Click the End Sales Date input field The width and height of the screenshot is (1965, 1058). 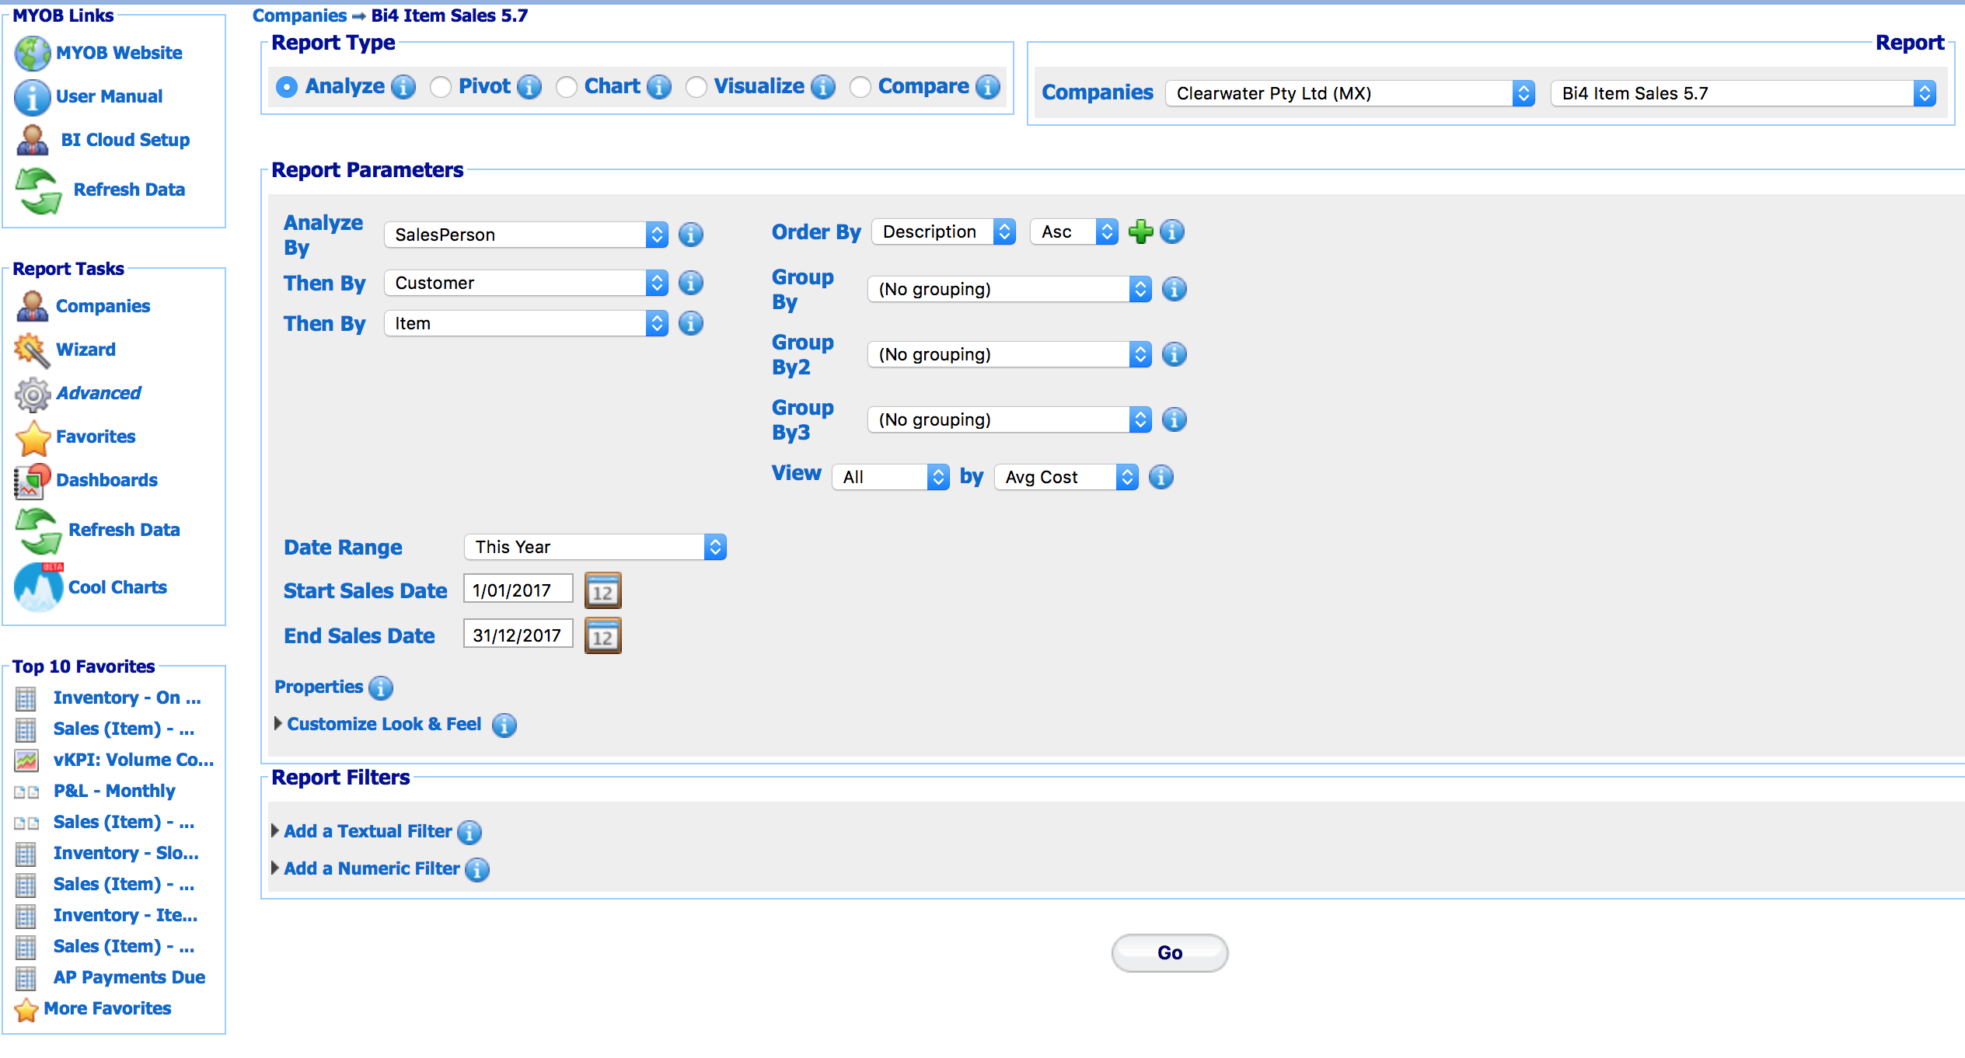518,635
